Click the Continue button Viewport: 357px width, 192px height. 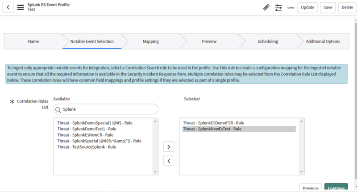click(x=336, y=187)
